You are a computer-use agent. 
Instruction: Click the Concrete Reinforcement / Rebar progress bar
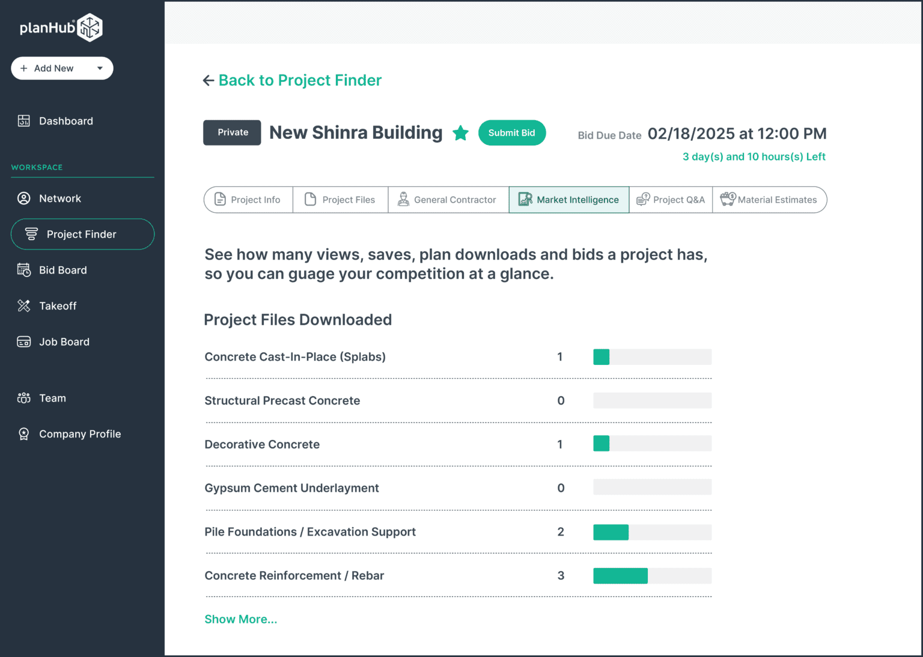[x=652, y=575]
